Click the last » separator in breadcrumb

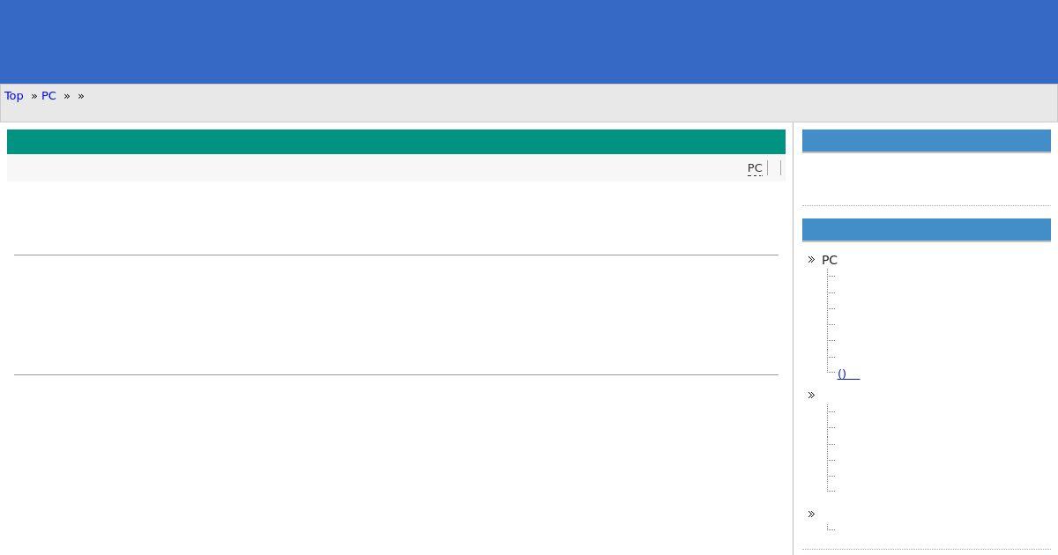tap(81, 96)
